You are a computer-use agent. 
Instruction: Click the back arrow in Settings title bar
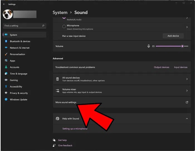tap(4, 4)
